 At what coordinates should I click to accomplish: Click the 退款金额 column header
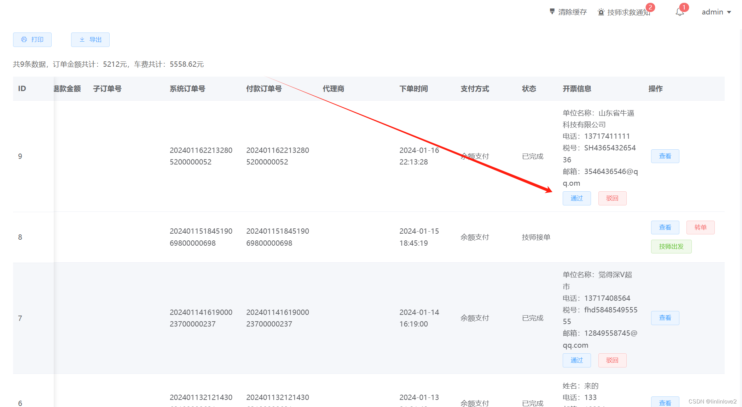(x=67, y=89)
